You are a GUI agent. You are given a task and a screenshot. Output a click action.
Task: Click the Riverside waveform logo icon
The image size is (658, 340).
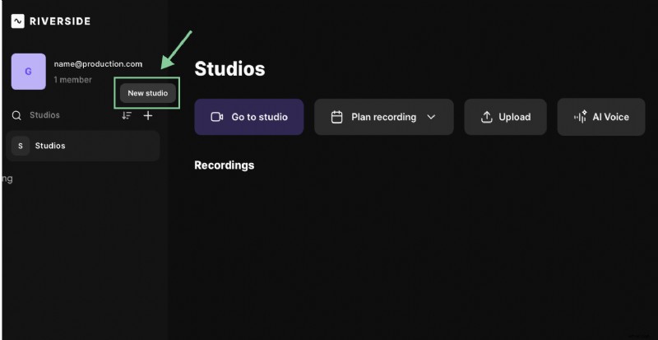[x=17, y=21]
